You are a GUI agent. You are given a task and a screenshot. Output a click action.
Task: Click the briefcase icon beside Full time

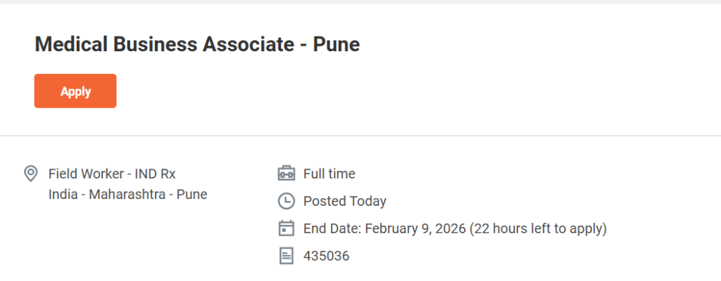(286, 174)
